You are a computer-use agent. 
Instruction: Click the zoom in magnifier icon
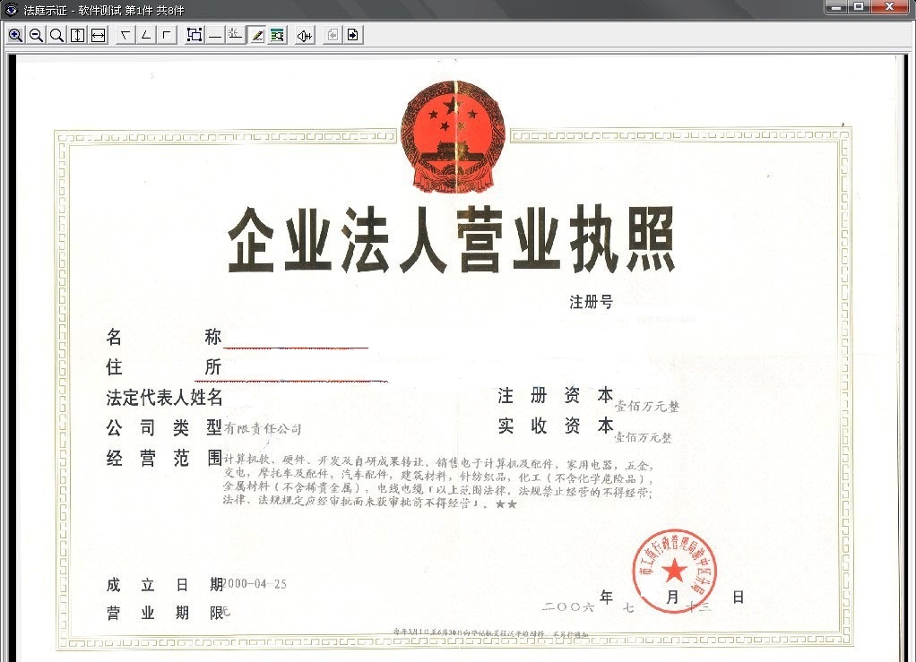pos(15,35)
